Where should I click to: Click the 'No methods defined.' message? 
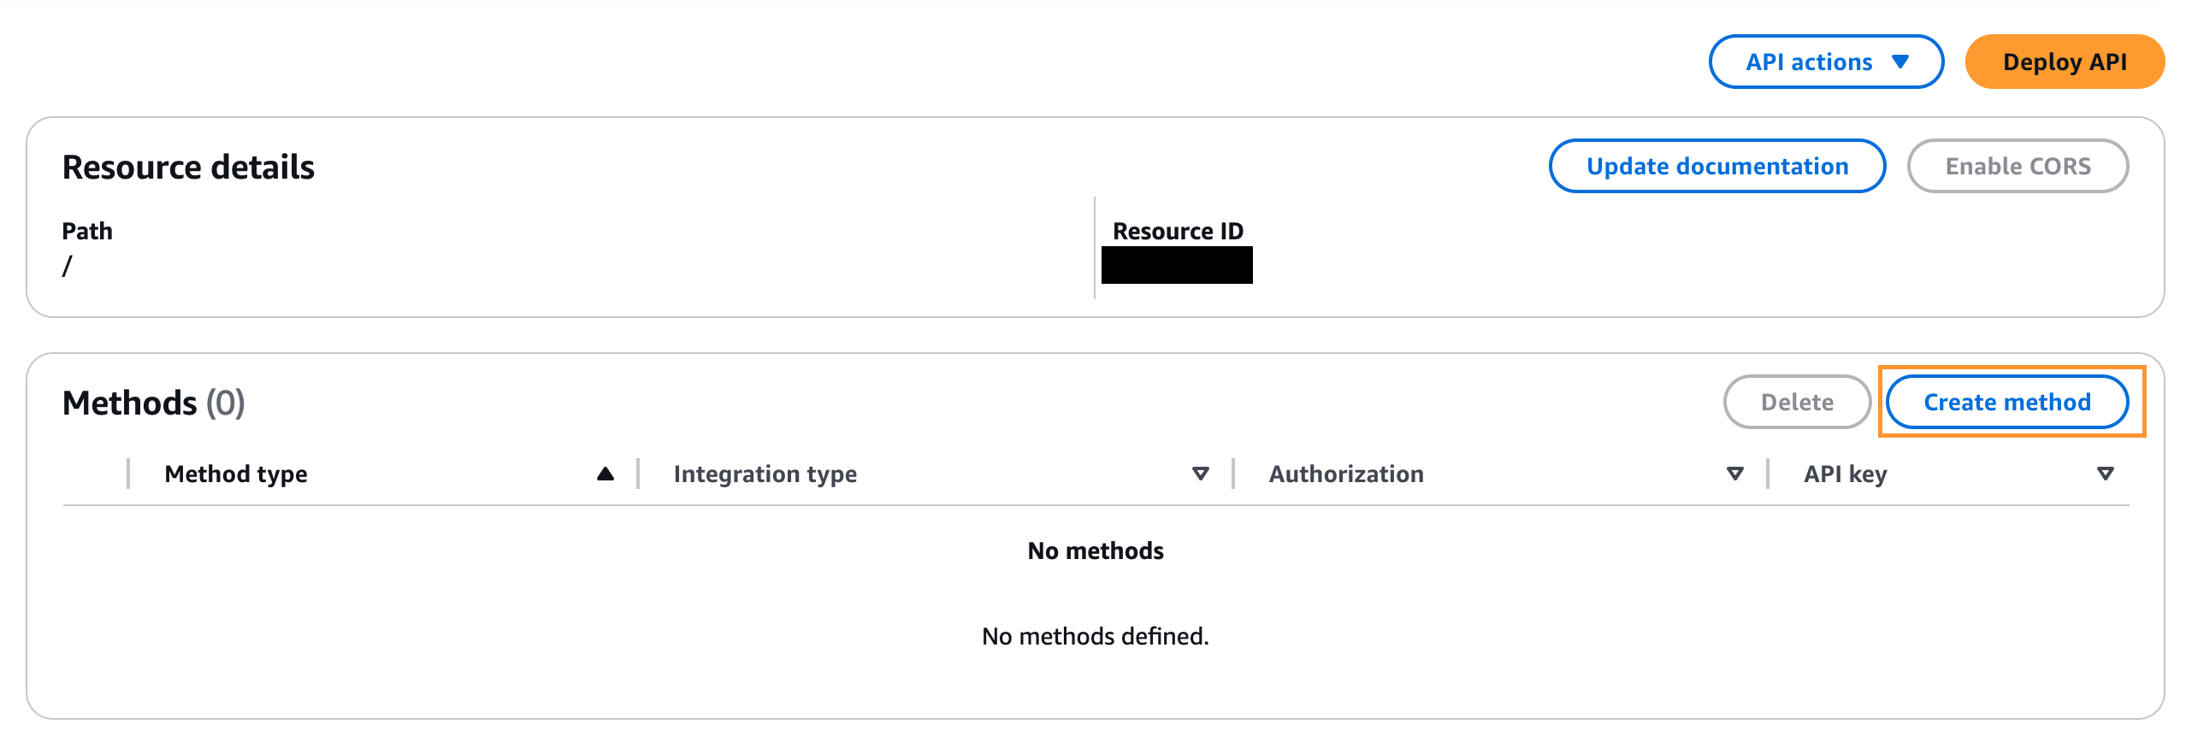[1095, 636]
